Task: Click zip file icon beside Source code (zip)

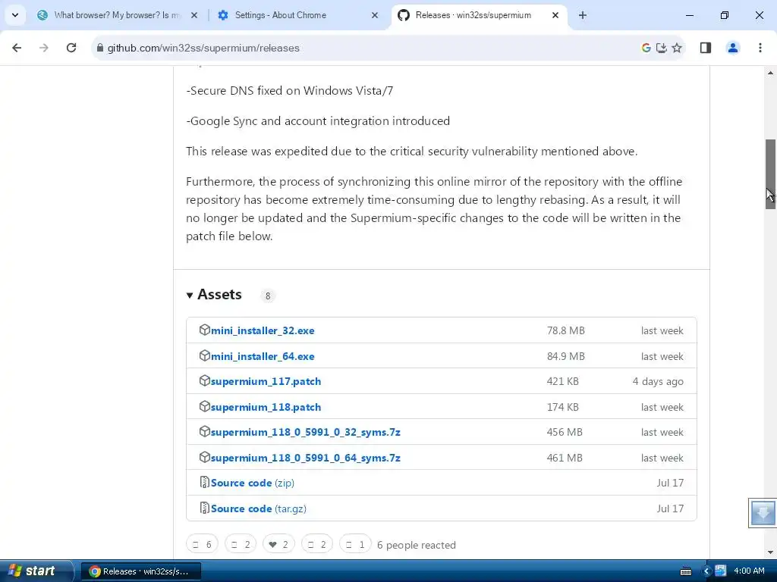Action: 204,483
